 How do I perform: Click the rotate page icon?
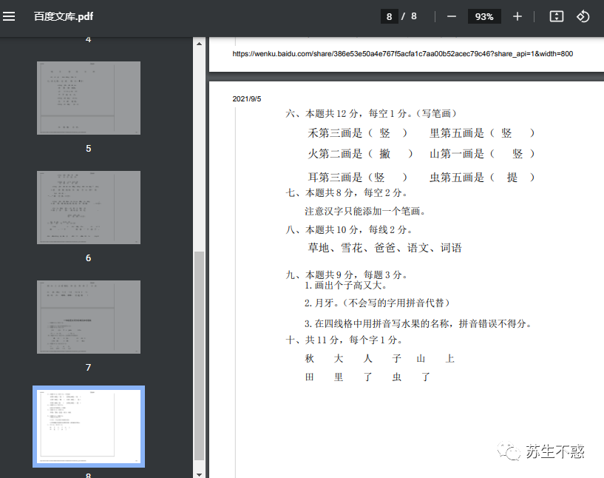coord(583,16)
